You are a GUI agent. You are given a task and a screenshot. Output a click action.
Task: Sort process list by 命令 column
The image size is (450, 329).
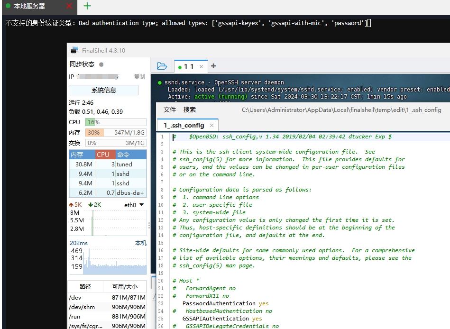[131, 155]
